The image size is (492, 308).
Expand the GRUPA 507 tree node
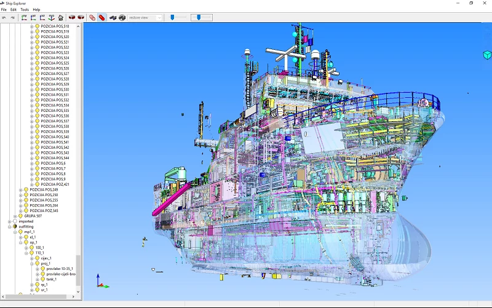(15, 216)
